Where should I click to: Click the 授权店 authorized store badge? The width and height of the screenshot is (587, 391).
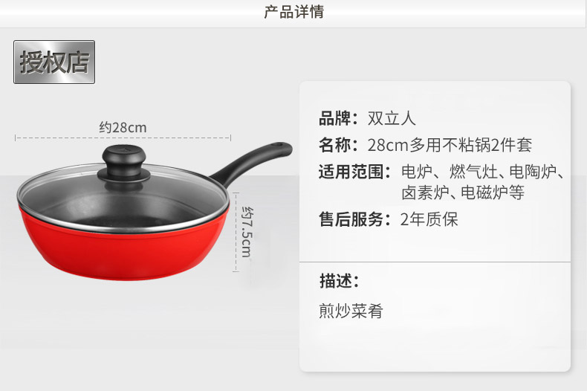(54, 62)
